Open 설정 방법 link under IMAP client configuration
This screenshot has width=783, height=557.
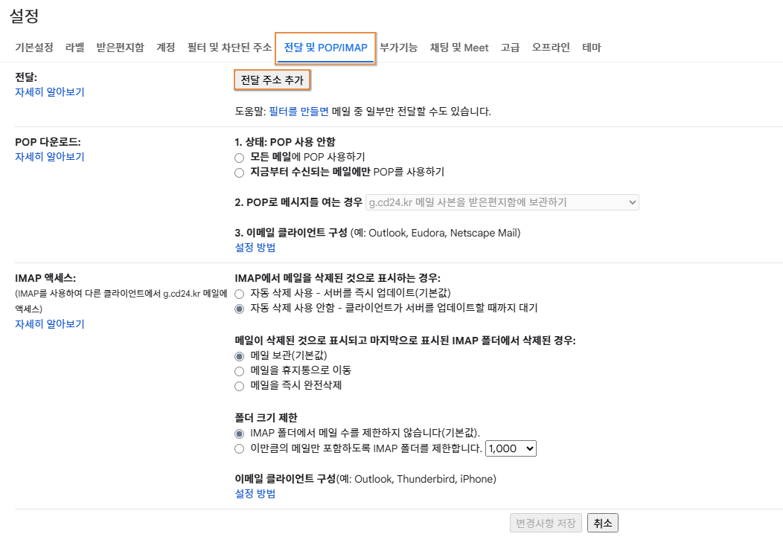pos(255,494)
